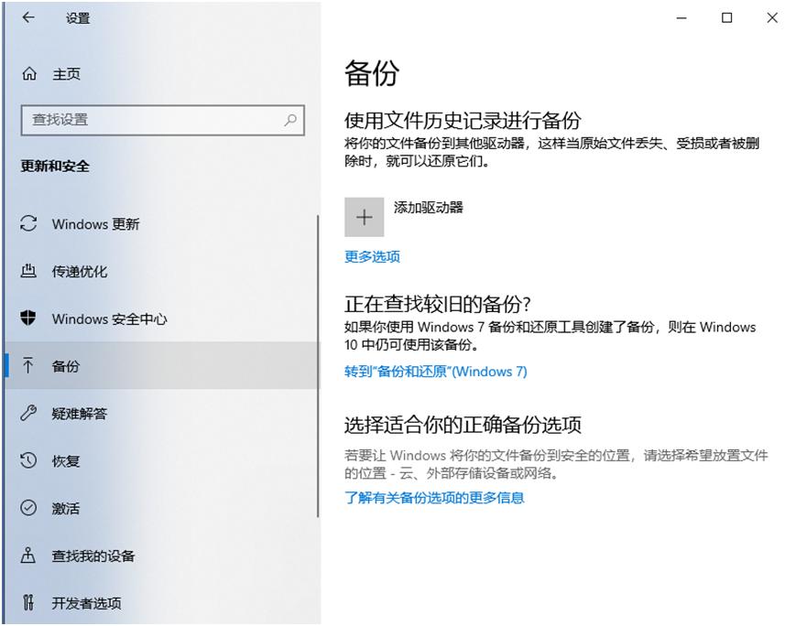Minimize the Settings window

click(x=679, y=17)
